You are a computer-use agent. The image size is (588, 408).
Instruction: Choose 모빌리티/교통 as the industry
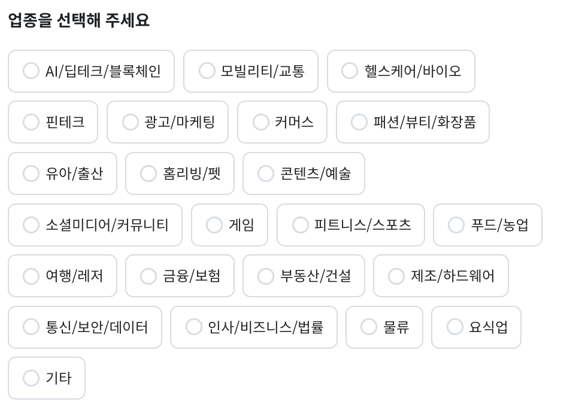point(207,71)
